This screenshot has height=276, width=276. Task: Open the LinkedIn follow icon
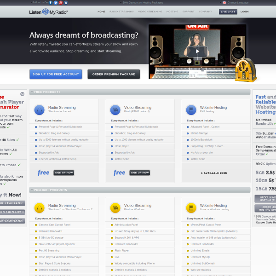[x=66, y=3]
